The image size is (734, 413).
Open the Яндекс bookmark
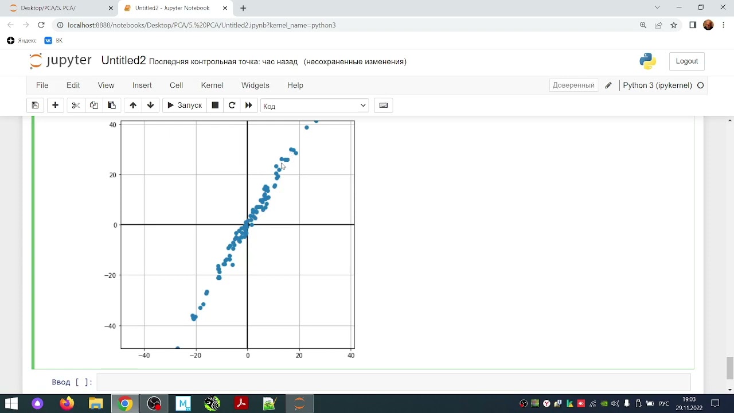(x=22, y=41)
